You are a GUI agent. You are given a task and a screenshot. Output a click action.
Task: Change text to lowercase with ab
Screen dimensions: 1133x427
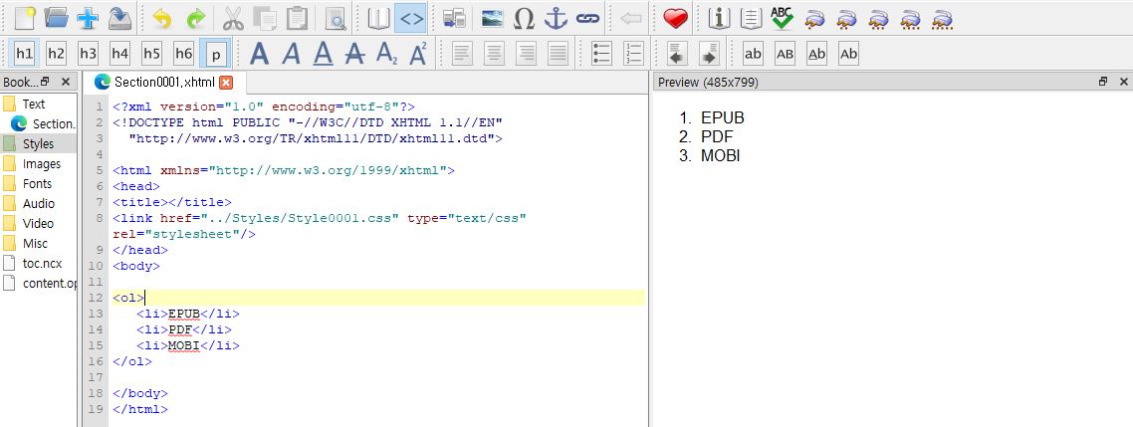click(753, 54)
